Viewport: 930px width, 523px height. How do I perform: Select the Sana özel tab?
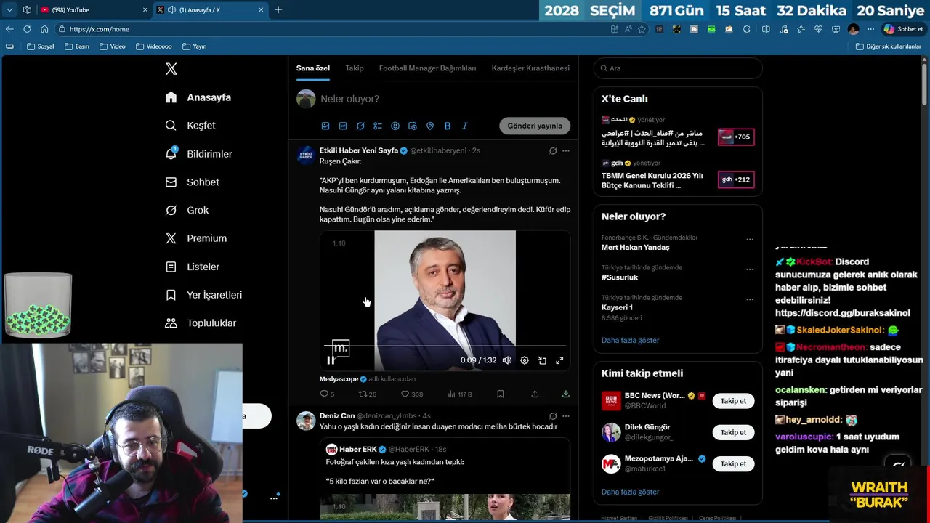tap(313, 68)
